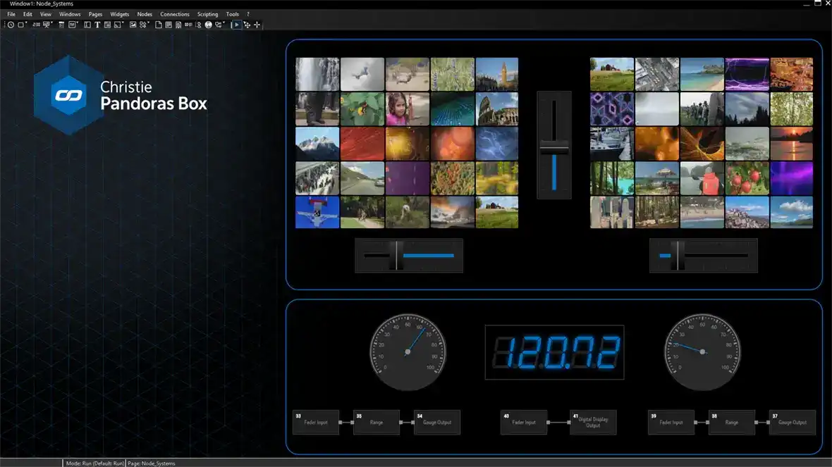Select the Digital Display Output node
This screenshot has height=467, width=832.
point(593,422)
